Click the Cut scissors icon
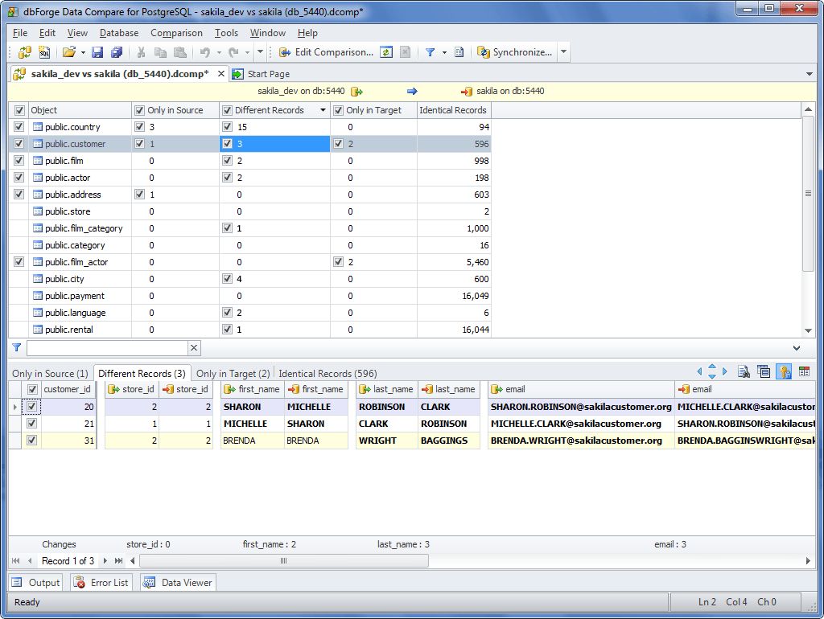 pyautogui.click(x=141, y=52)
